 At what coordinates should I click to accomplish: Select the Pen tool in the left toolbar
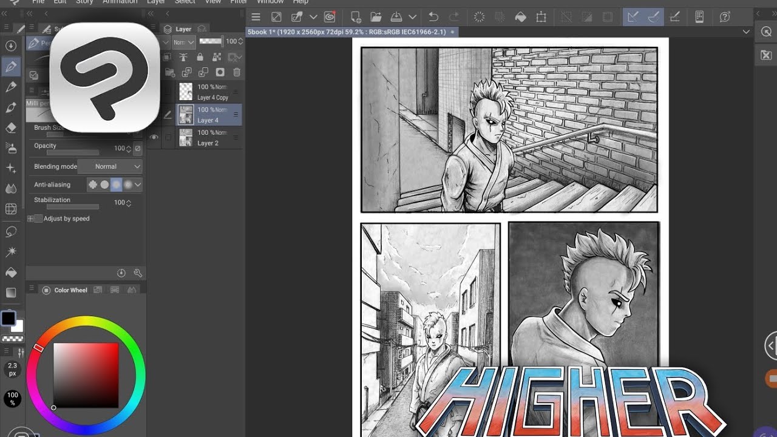pyautogui.click(x=11, y=67)
